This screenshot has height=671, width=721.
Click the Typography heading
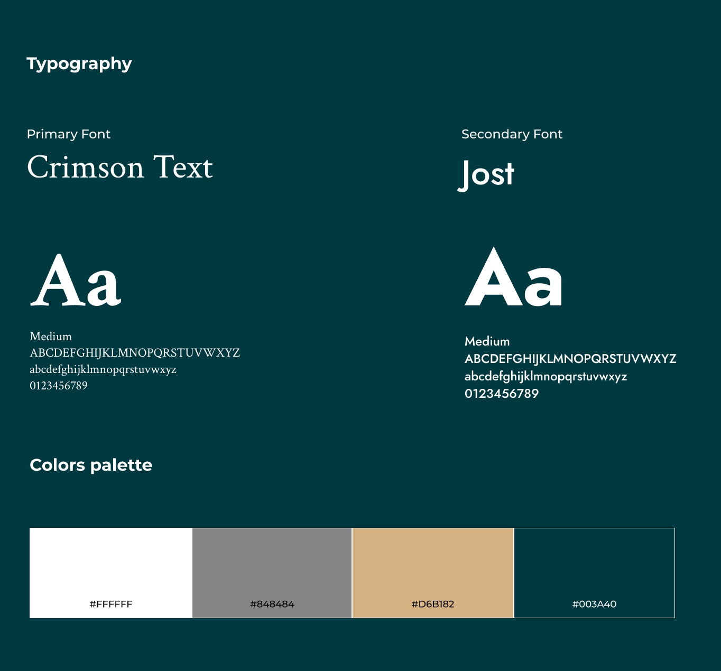coord(79,63)
